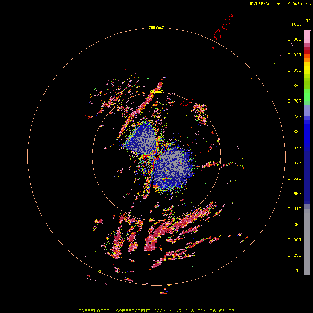The image size is (313, 313).
Task: Click the 0.413 legend value
Action: [x=295, y=209]
